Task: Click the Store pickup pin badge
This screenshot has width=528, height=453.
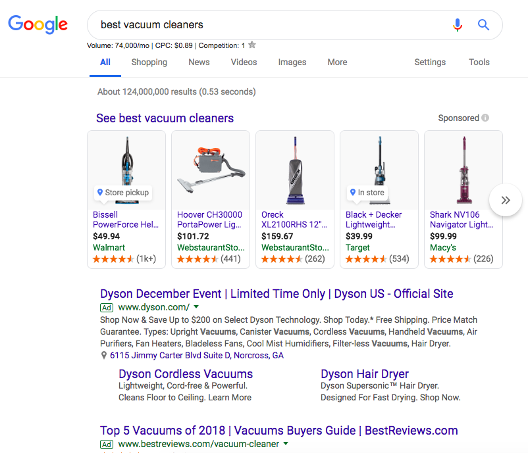Action: tap(123, 193)
